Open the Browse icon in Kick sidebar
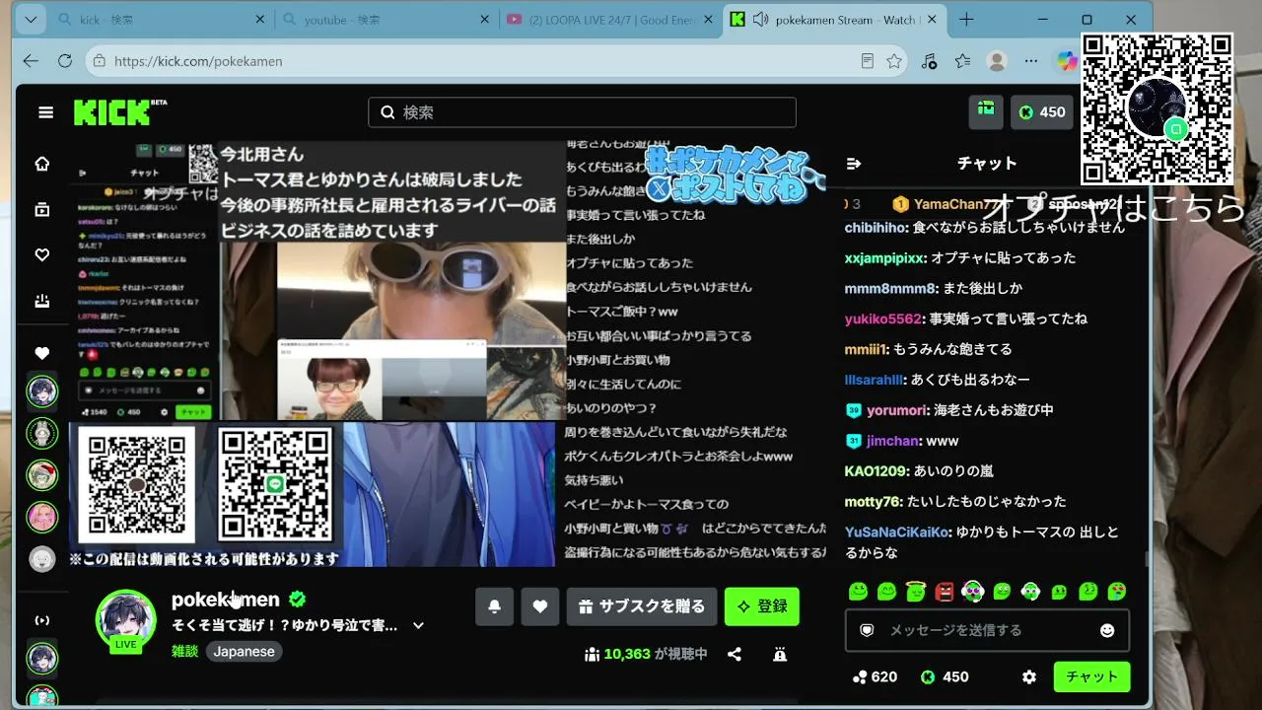Viewport: 1262px width, 710px height. tap(42, 209)
